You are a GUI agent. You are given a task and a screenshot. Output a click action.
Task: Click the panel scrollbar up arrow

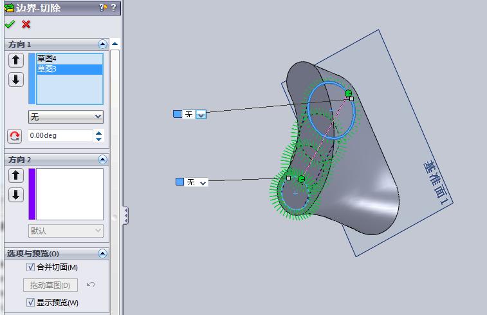pyautogui.click(x=115, y=44)
